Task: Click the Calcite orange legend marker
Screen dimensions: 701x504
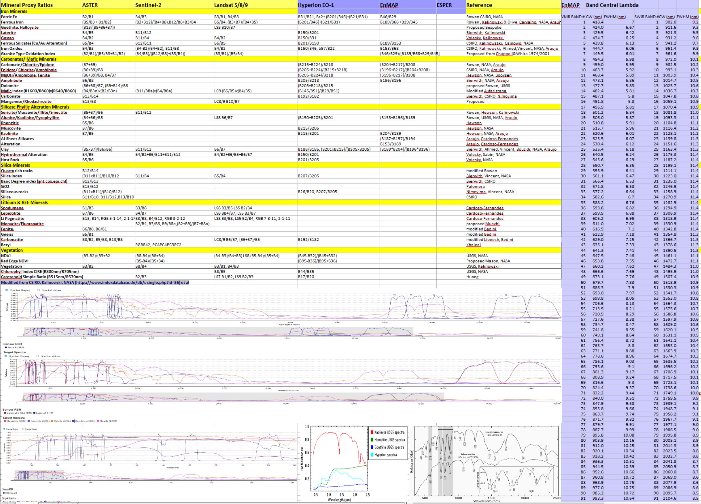Action: [x=52, y=421]
